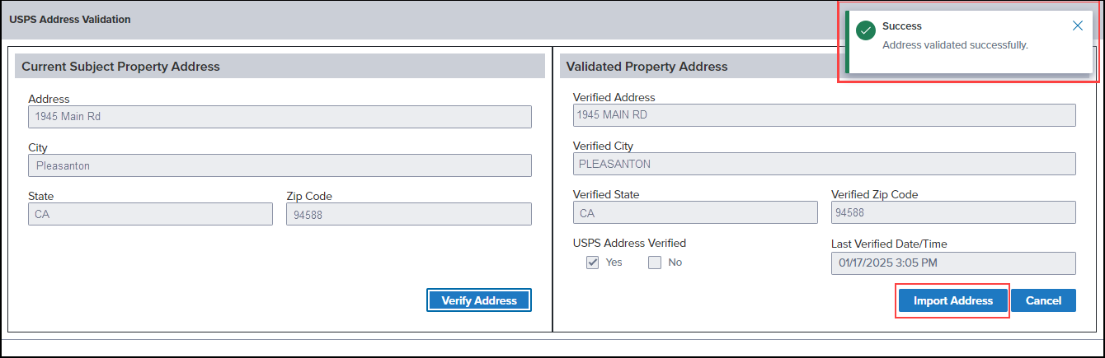Select the Verified City field PLEASANTON

tap(825, 164)
